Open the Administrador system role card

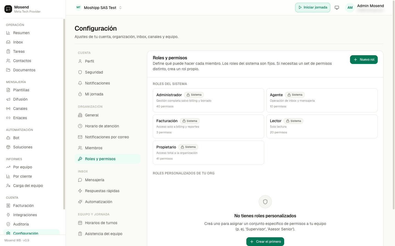click(x=208, y=100)
